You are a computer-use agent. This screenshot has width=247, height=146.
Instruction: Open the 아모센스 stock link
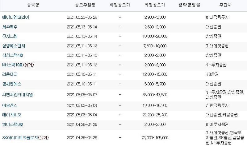[10, 105]
